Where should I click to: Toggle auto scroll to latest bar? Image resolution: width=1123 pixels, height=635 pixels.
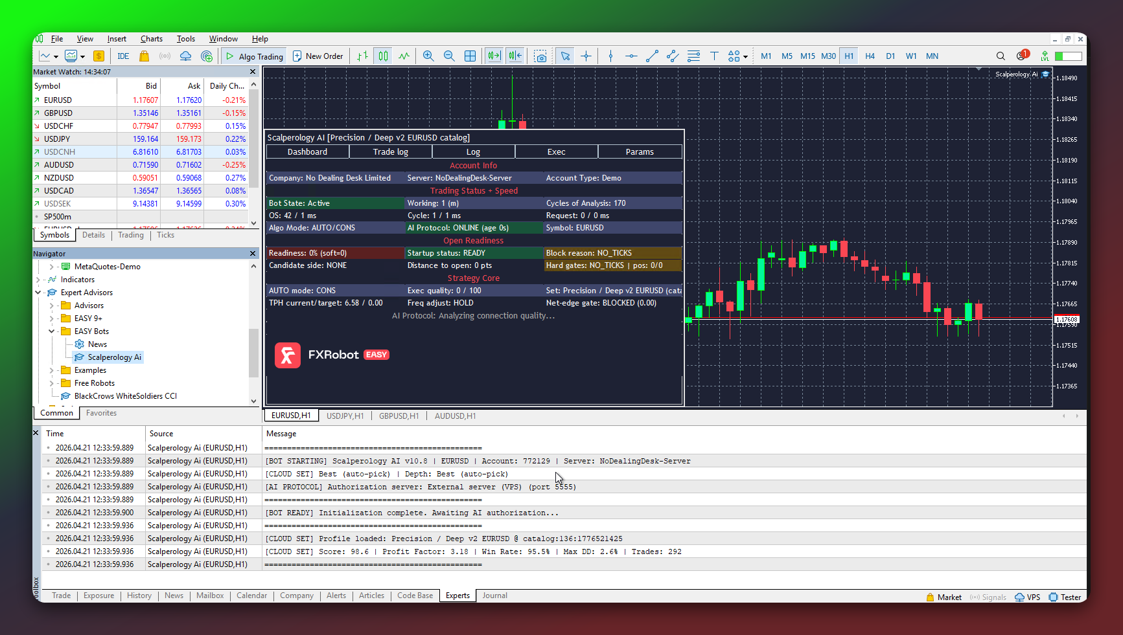[x=493, y=56]
